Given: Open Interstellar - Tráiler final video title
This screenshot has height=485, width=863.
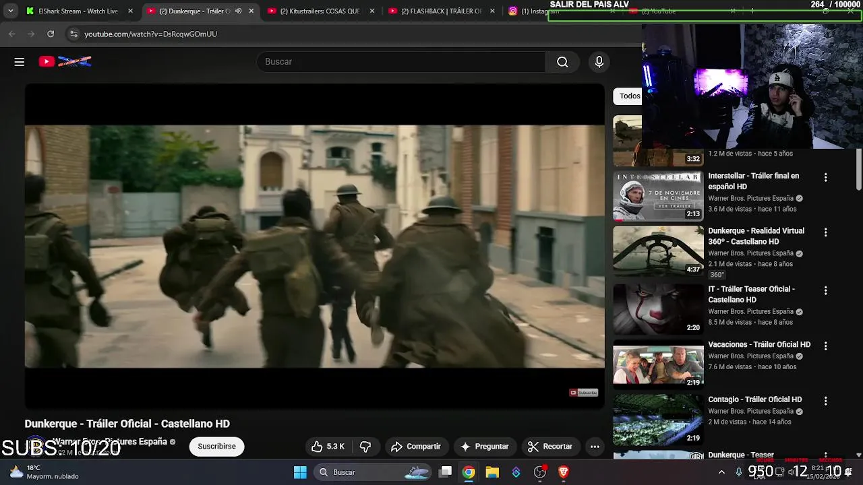Looking at the screenshot, I should 754,181.
